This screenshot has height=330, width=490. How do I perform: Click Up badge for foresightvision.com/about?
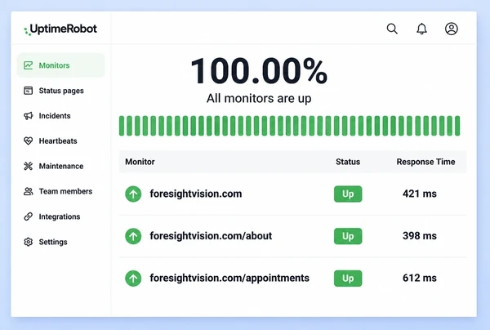348,236
